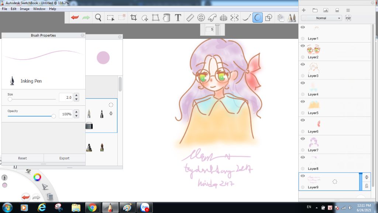Open the Image menu
This screenshot has width=378, height=213.
pos(25,9)
